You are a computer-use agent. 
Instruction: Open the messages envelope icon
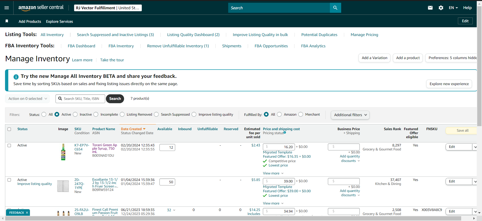tap(430, 8)
